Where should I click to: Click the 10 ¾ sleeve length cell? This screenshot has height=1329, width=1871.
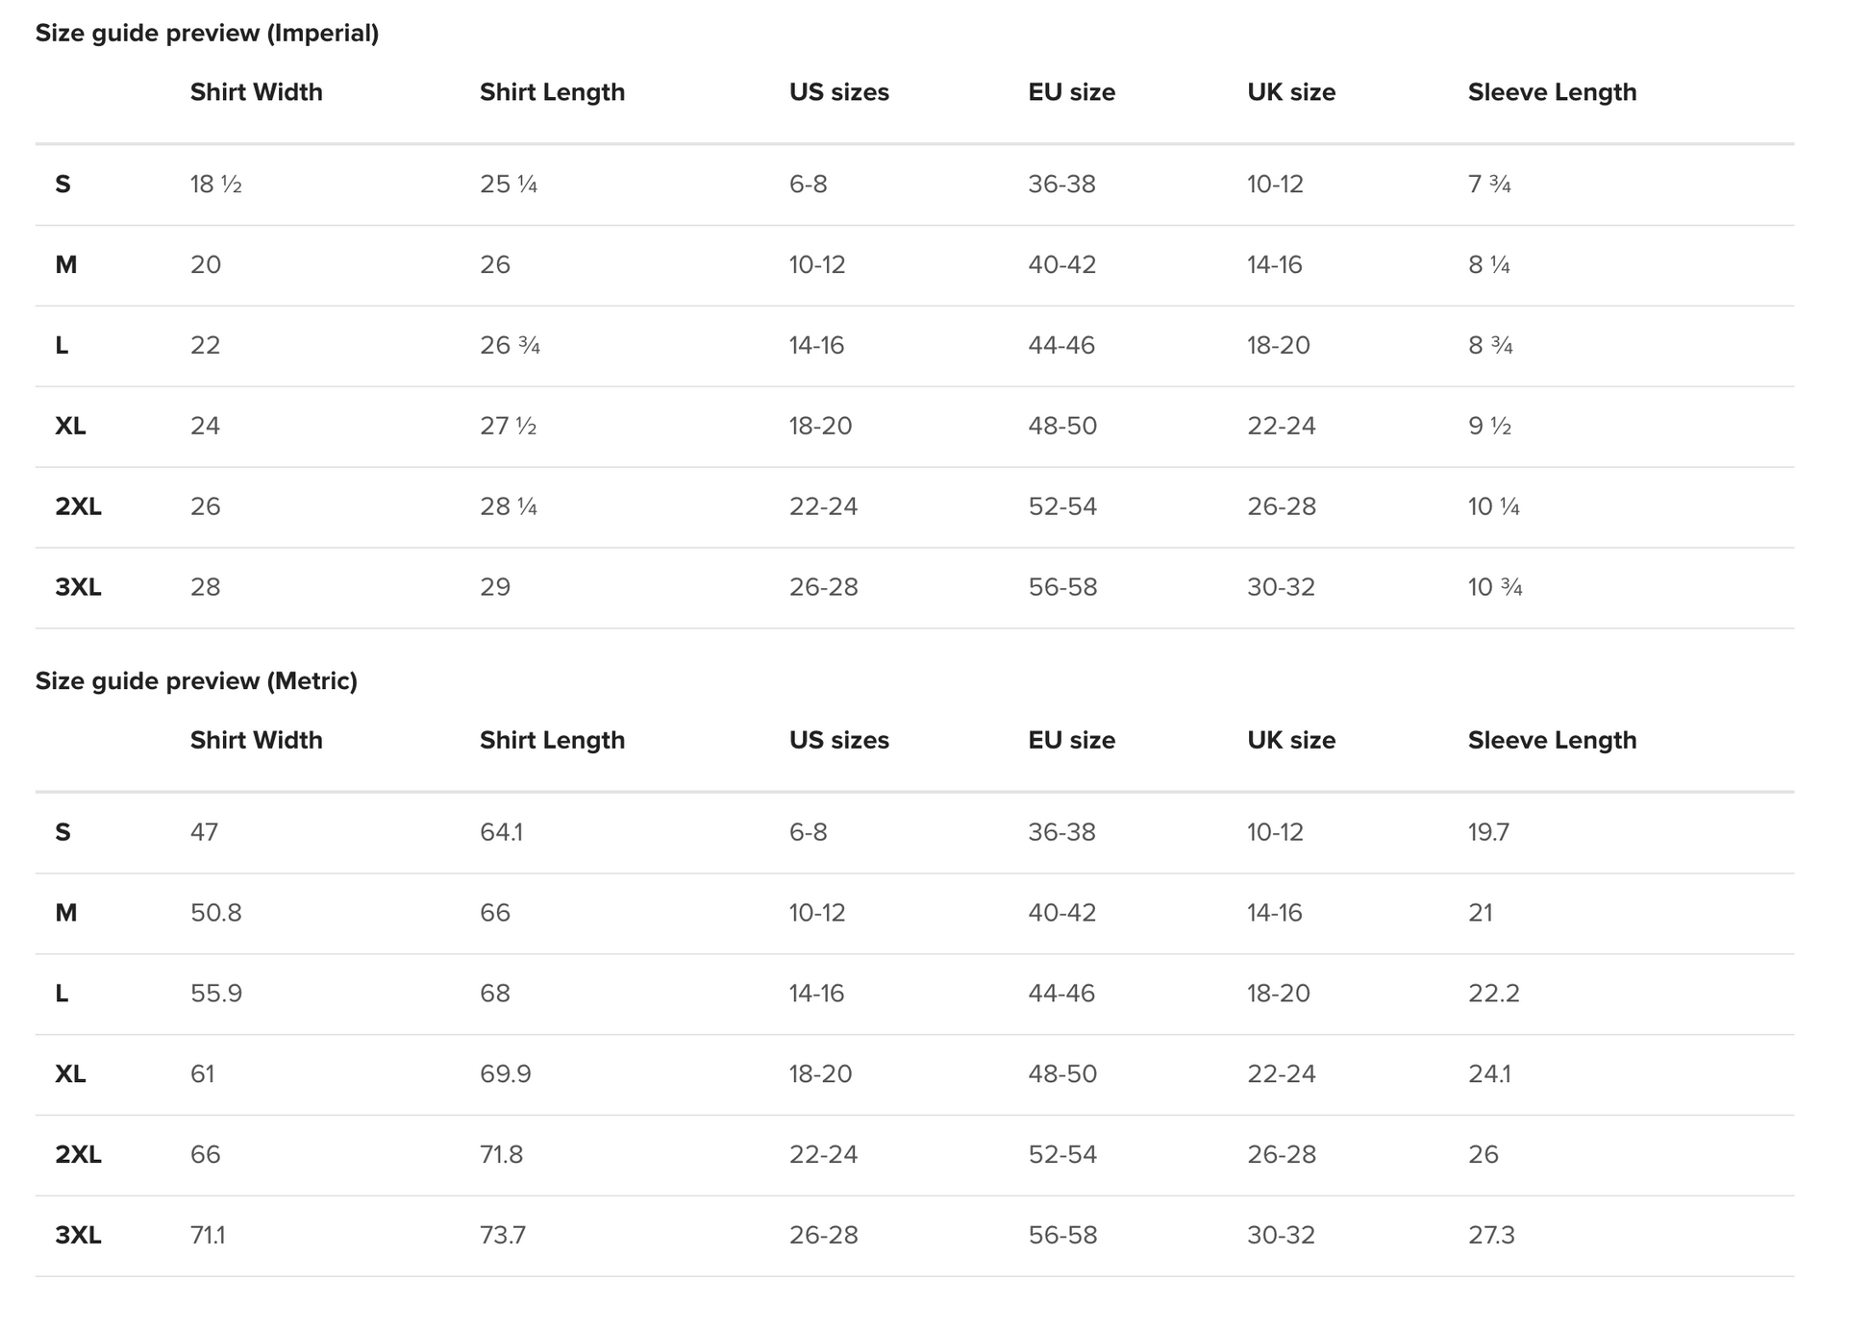(x=1494, y=588)
